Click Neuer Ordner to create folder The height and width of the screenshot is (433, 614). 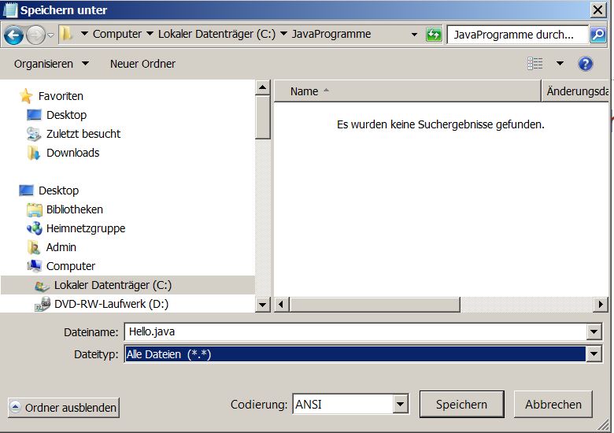coord(142,64)
